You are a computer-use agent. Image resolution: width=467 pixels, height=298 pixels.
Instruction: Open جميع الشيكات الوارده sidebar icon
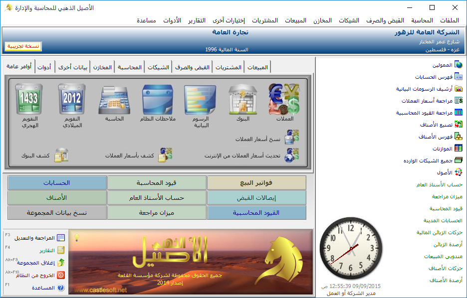click(x=459, y=160)
